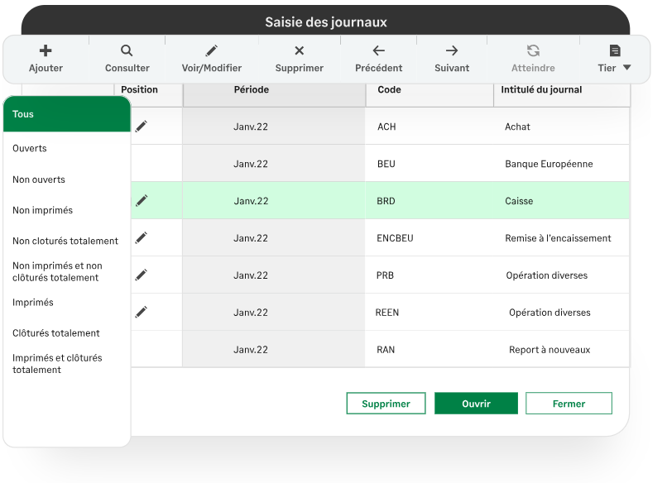
Task: Click the edit pencil on the BRD Caisse row
Action: point(141,200)
